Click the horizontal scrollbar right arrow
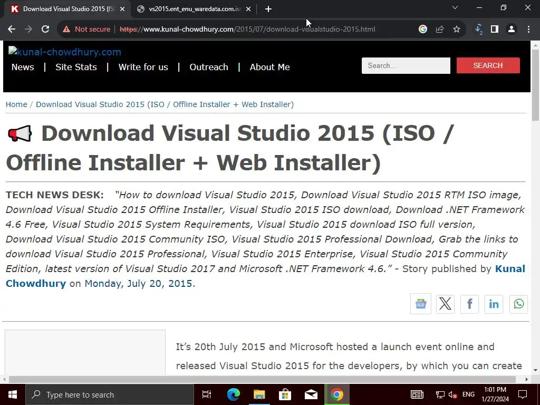This screenshot has height=405, width=540. tap(527, 380)
